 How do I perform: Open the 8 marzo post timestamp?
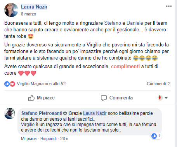(29, 14)
